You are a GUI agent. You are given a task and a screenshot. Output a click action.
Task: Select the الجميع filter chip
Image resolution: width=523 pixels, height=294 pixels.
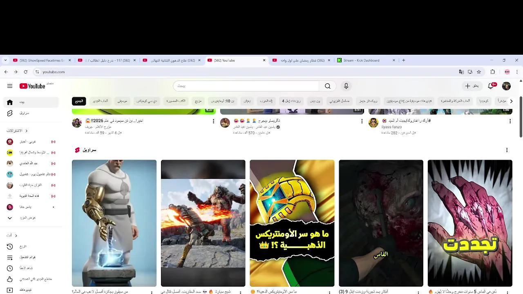pyautogui.click(x=79, y=101)
